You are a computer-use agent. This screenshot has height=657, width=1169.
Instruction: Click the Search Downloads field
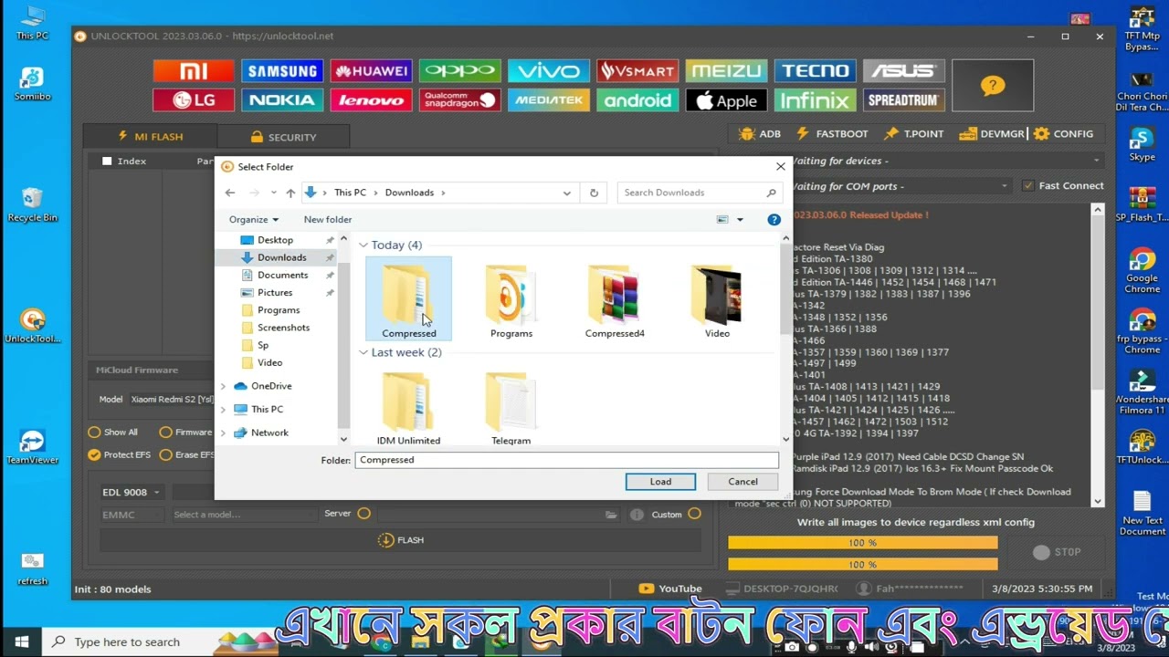pyautogui.click(x=699, y=193)
